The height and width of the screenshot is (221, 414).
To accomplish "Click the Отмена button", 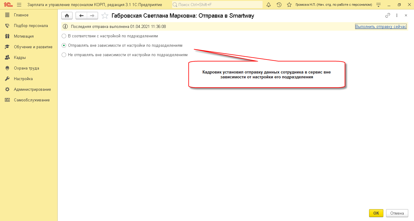I will tap(397, 213).
